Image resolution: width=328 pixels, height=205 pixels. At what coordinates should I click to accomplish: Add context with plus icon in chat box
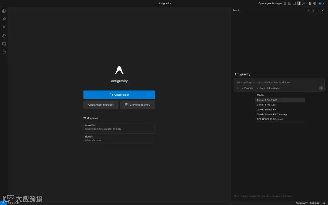(x=237, y=88)
